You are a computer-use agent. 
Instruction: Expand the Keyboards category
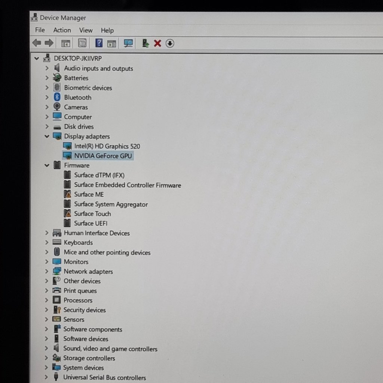47,242
